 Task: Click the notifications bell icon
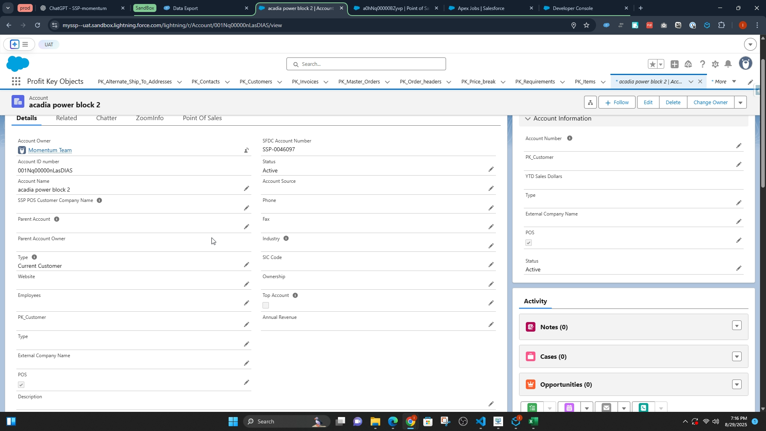[728, 64]
